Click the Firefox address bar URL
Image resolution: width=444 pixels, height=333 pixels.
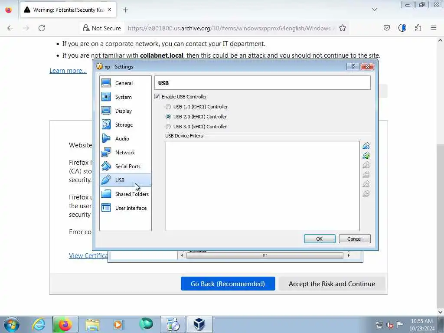(x=229, y=28)
